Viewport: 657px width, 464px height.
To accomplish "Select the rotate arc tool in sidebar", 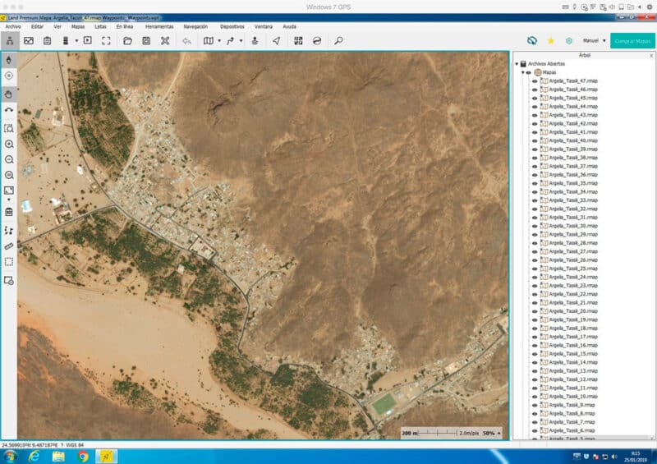I will coord(9,110).
